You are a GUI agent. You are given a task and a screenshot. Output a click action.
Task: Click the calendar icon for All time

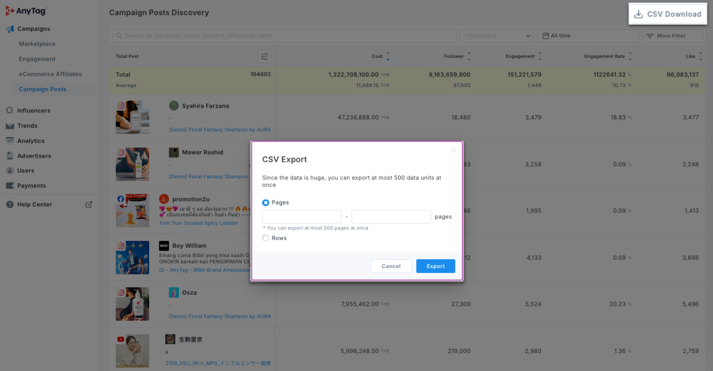(x=545, y=36)
